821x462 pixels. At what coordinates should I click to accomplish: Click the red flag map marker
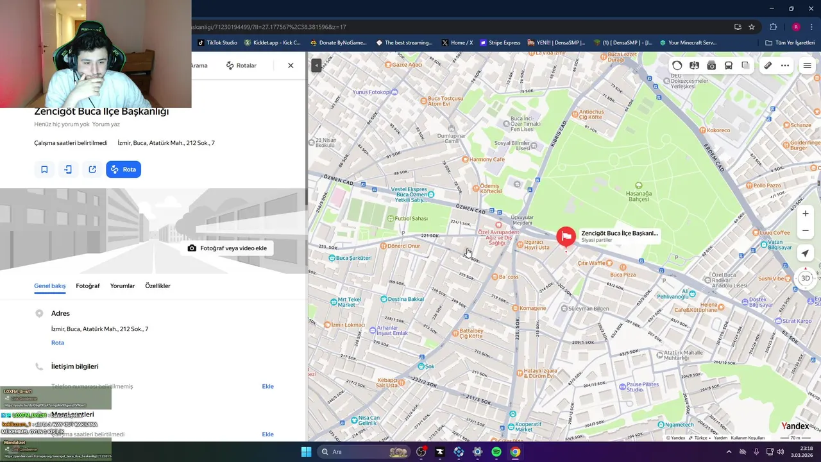(x=566, y=237)
